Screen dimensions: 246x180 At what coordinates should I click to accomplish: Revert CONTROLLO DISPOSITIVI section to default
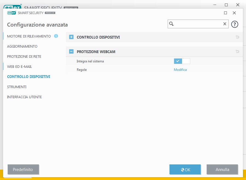(x=237, y=37)
